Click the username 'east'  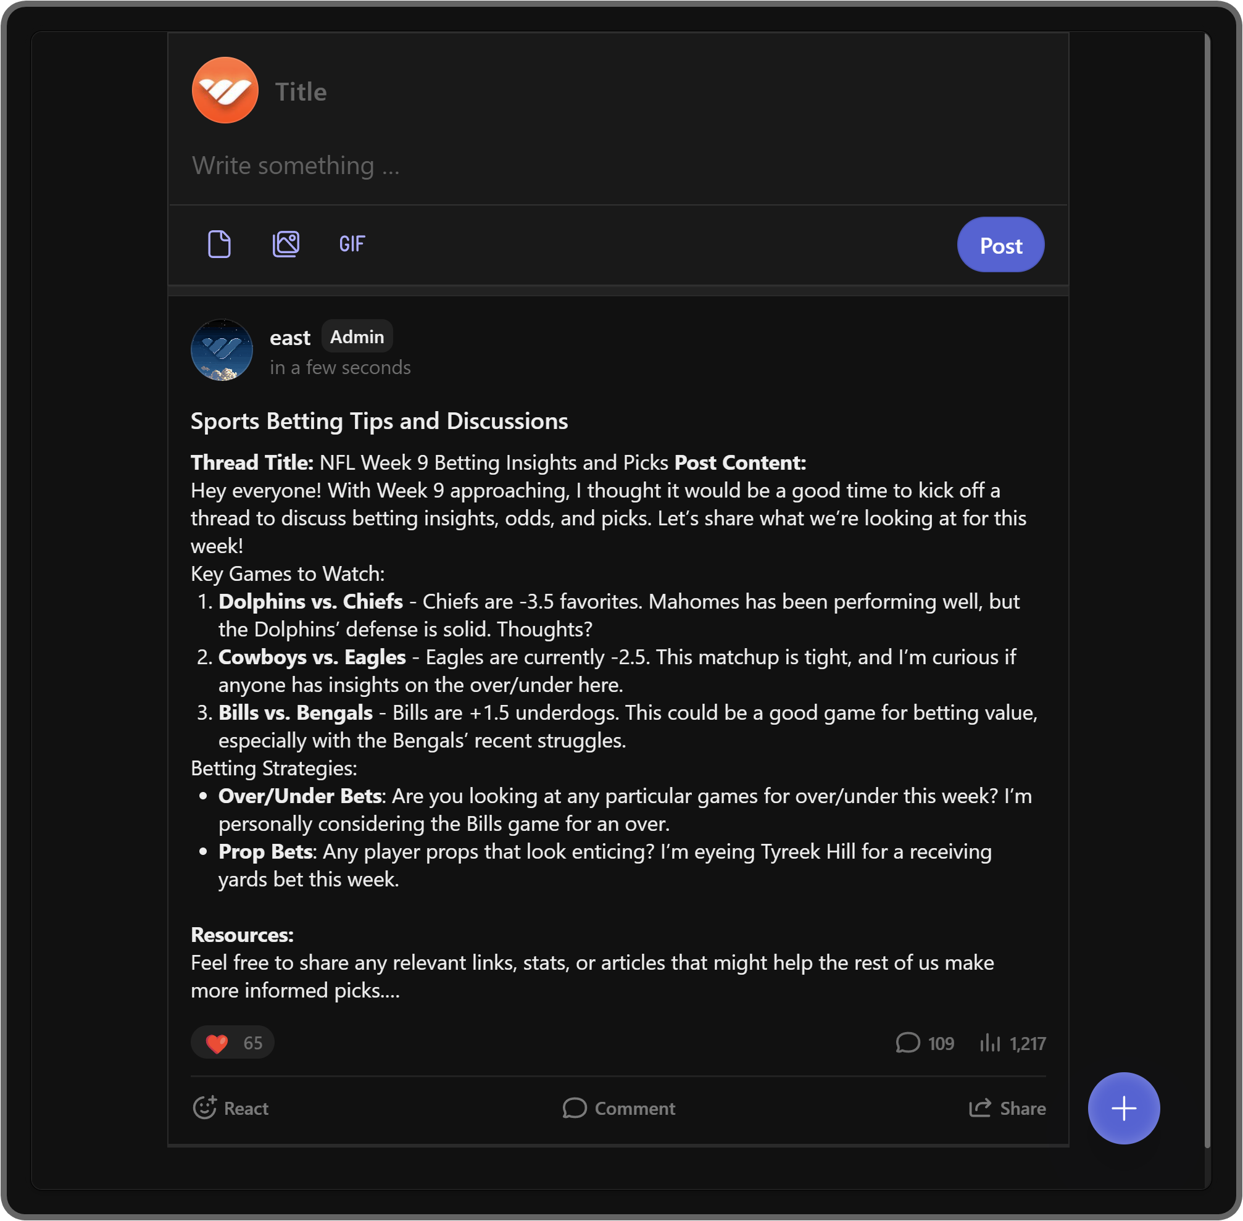pos(289,338)
